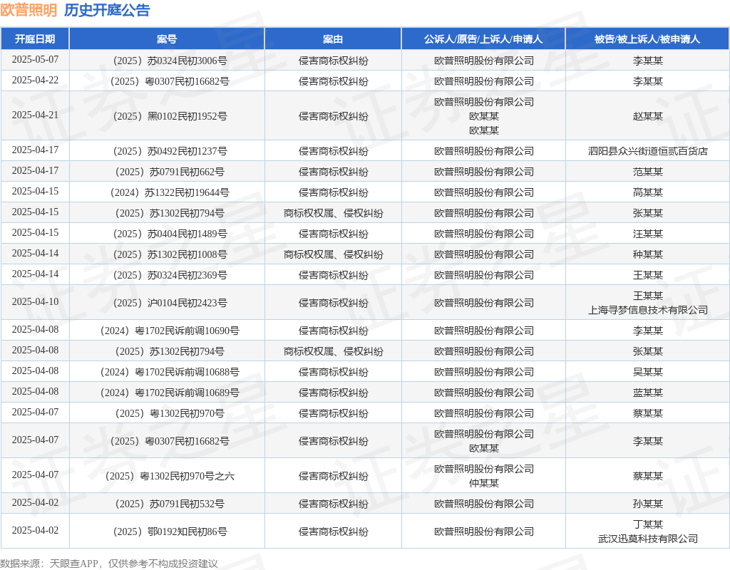Select case number (2025)苏0791民初532号
Image resolution: width=730 pixels, height=570 pixels.
pyautogui.click(x=170, y=504)
